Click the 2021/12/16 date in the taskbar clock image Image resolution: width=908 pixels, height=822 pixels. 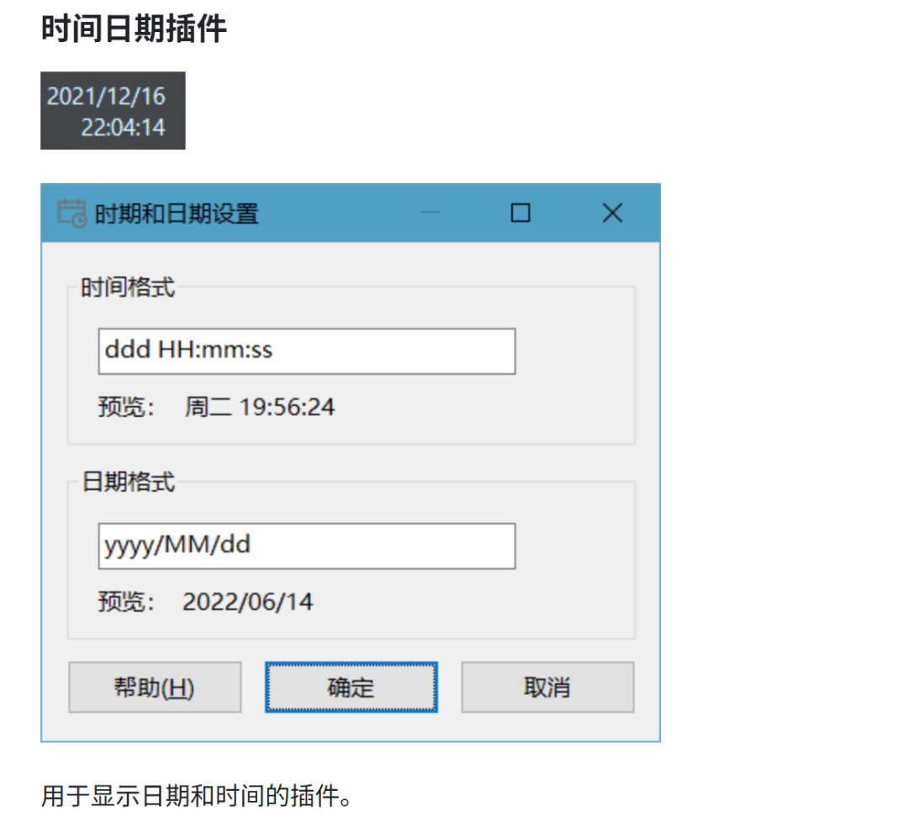coord(106,96)
